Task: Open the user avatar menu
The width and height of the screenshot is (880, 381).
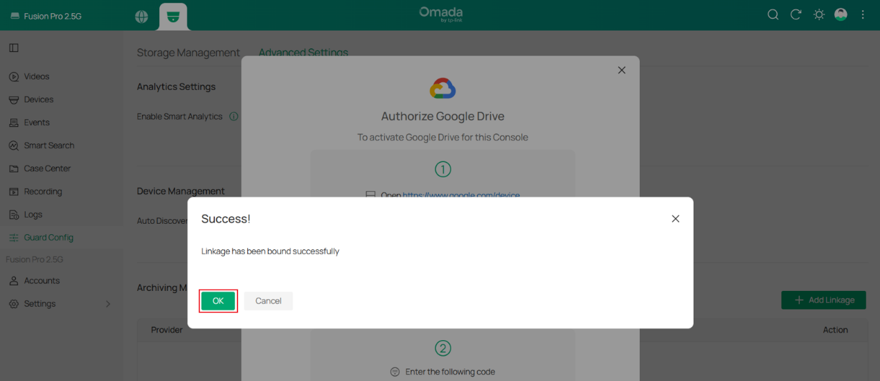Action: (x=841, y=15)
